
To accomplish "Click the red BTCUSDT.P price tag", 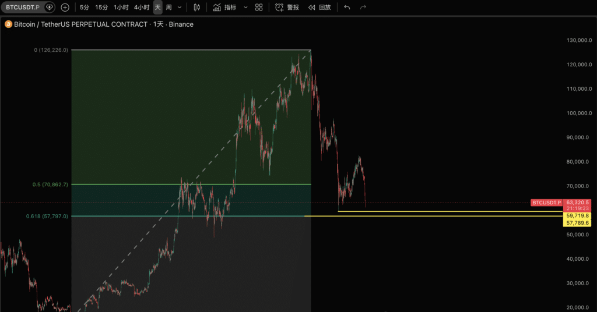I will 546,203.
